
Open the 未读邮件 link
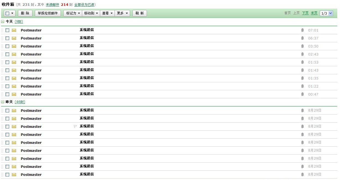pyautogui.click(x=52, y=5)
